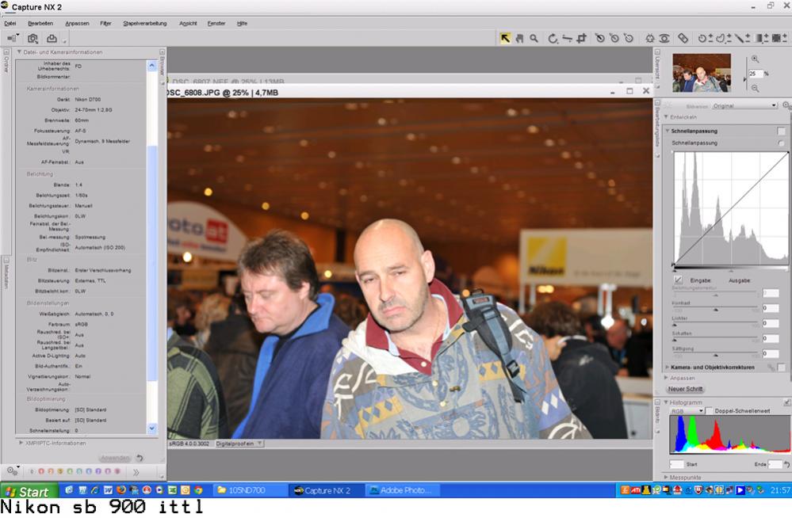Select the Fill/Remove selection tool
The width and height of the screenshot is (792, 518).
click(x=779, y=38)
